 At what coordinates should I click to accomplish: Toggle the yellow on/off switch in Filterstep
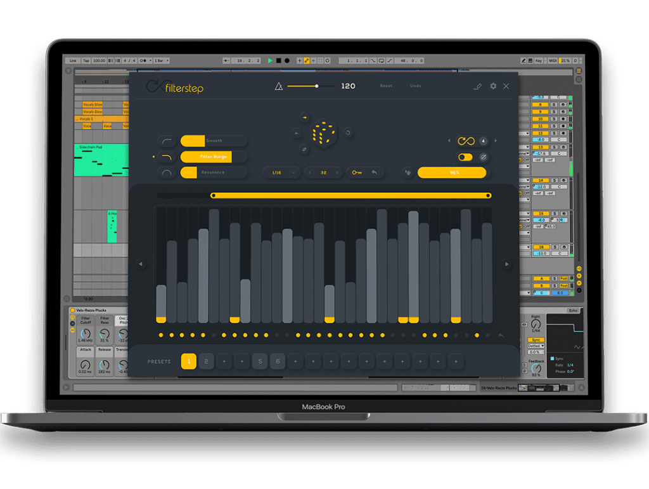pos(465,157)
